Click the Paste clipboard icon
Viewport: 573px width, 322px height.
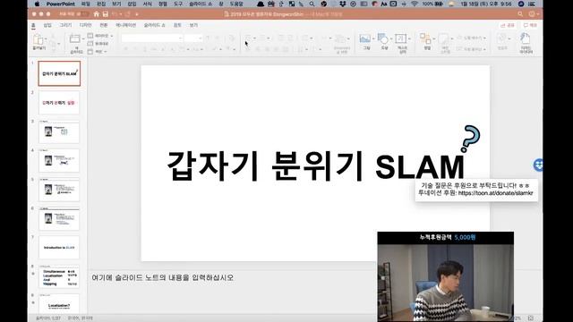pos(38,39)
